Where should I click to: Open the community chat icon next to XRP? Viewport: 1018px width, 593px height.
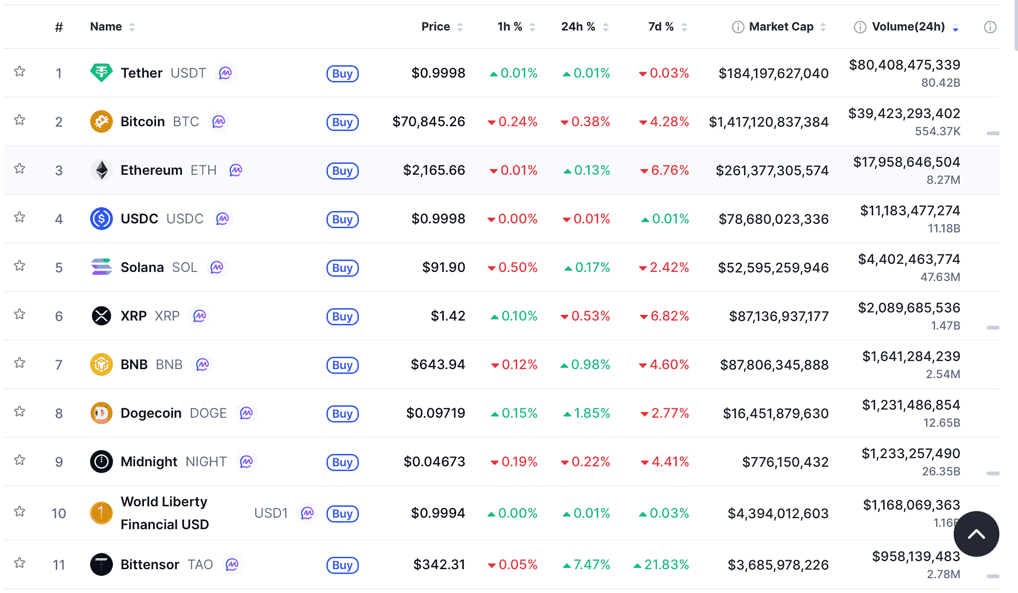pos(200,316)
